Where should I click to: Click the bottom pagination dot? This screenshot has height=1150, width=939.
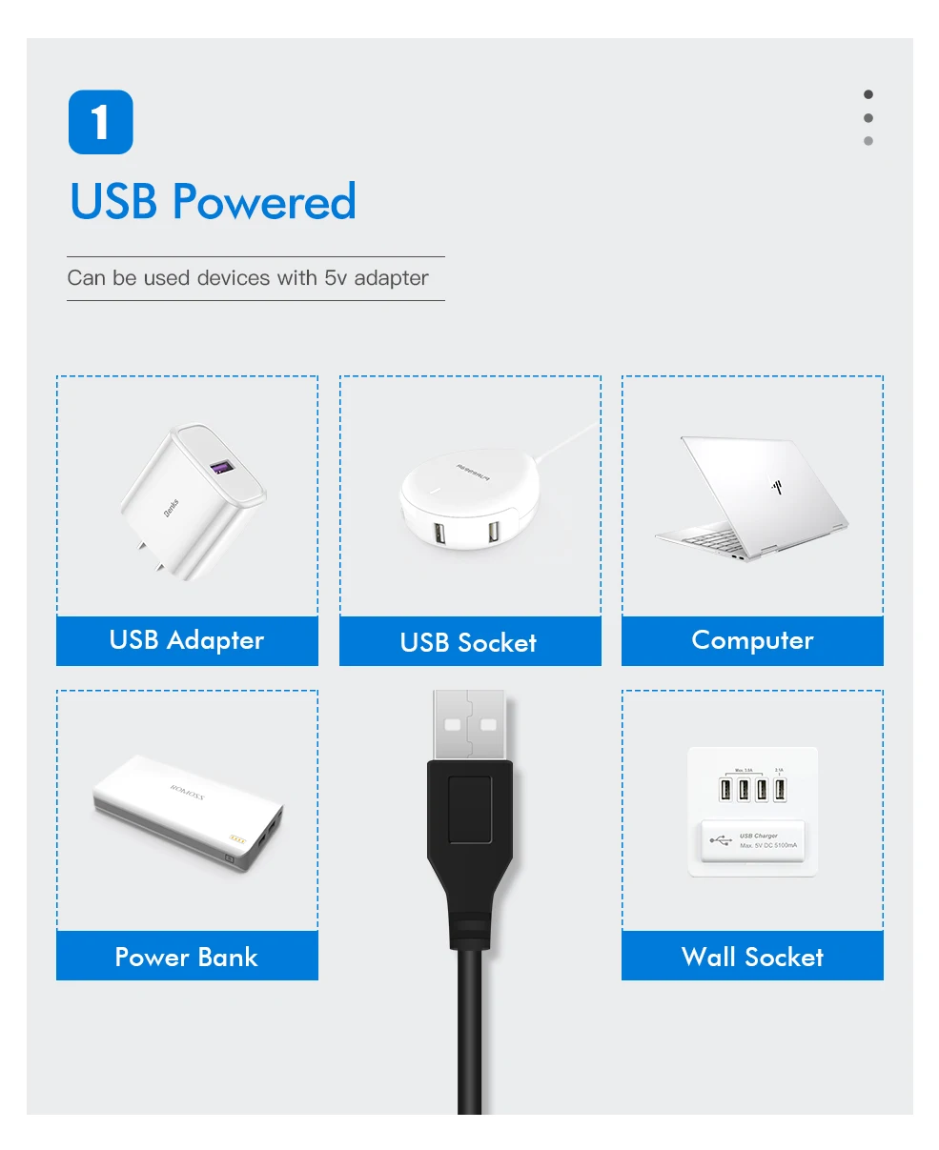coord(868,141)
